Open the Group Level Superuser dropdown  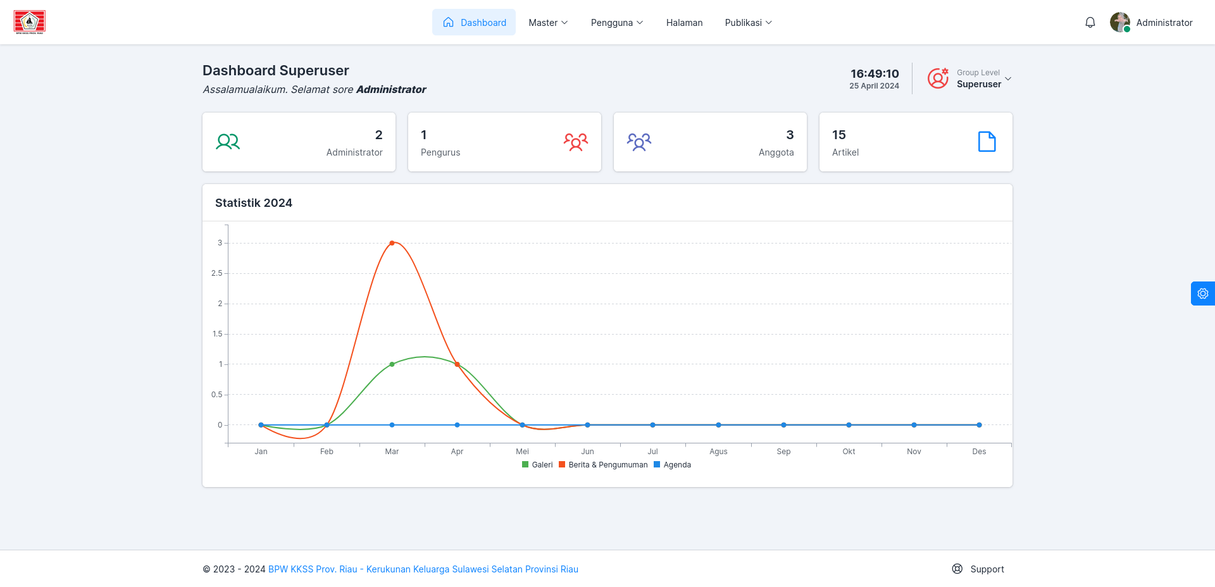[969, 78]
